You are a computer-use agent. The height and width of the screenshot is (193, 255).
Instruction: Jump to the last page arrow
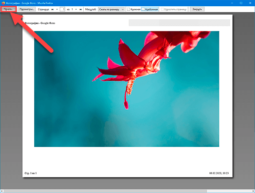coord(81,9)
